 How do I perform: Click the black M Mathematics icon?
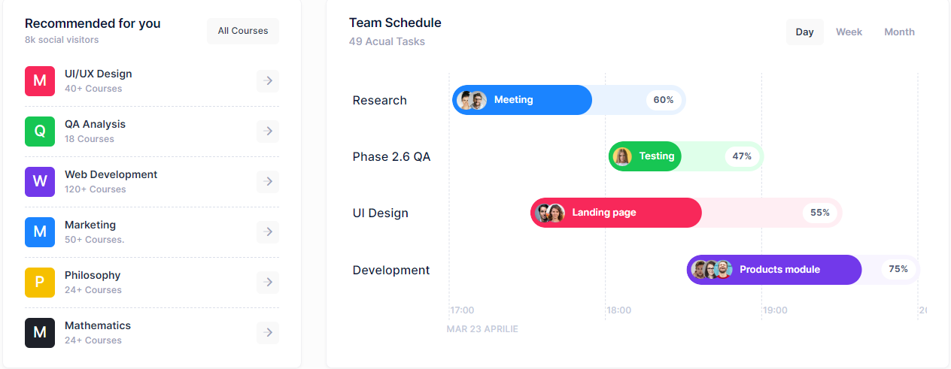point(40,333)
